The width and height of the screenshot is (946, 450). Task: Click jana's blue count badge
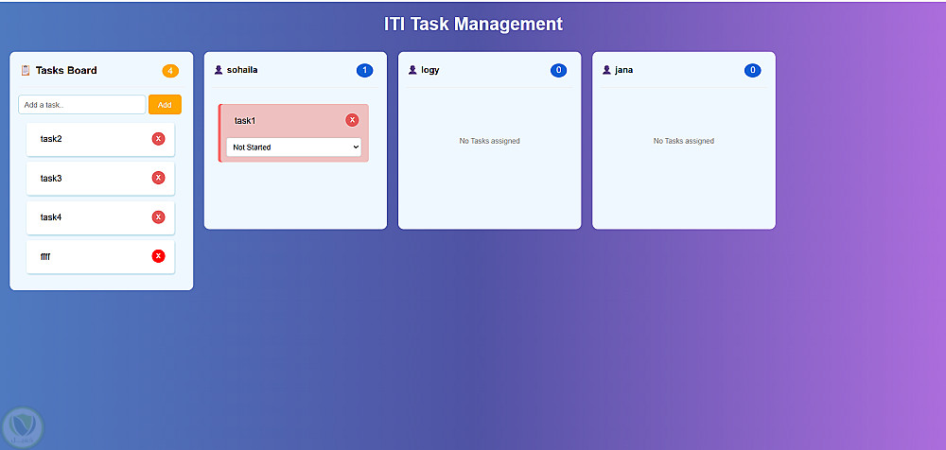point(752,71)
